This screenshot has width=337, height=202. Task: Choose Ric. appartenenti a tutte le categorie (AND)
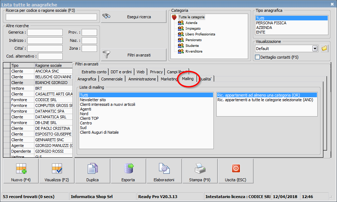[267, 100]
